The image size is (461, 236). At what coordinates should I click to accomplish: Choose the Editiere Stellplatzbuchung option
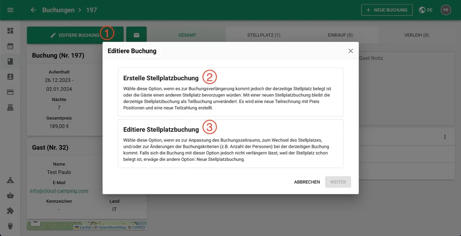pyautogui.click(x=230, y=143)
